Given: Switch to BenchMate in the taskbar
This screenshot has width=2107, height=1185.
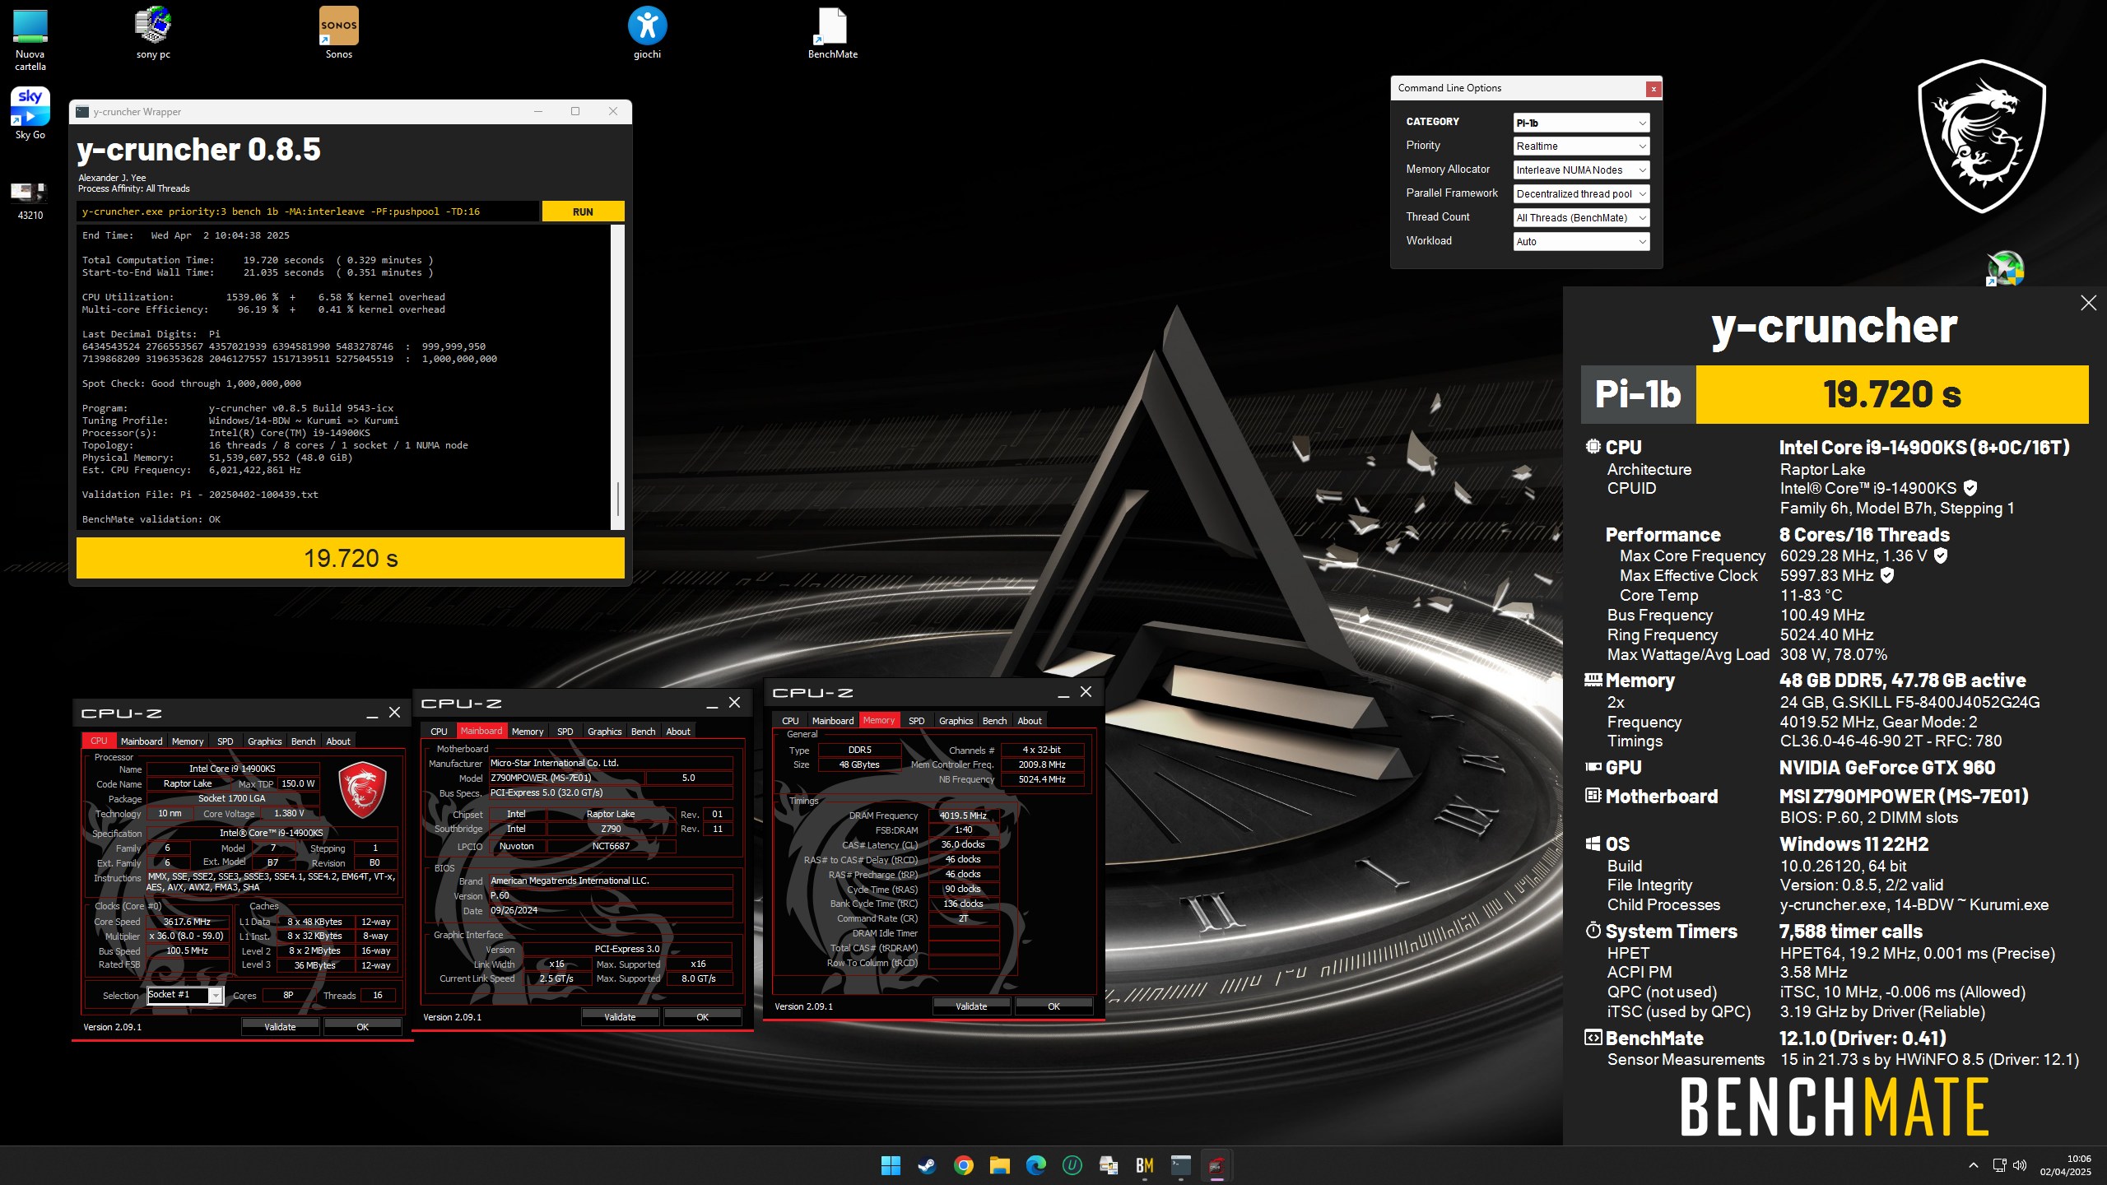Looking at the screenshot, I should click(1144, 1165).
